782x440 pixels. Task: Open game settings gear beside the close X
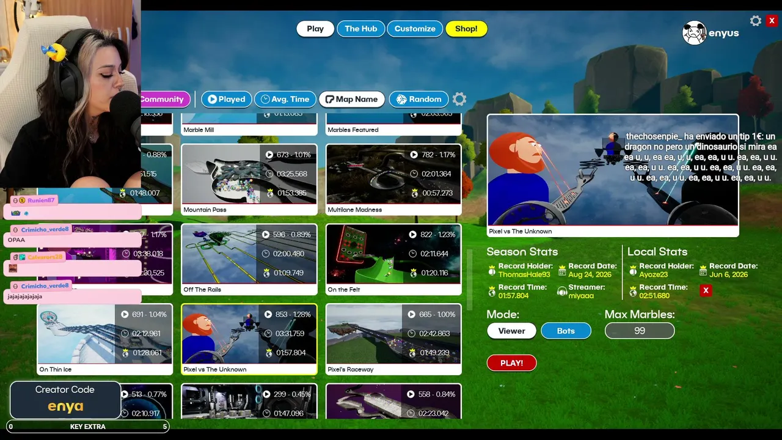(x=756, y=21)
